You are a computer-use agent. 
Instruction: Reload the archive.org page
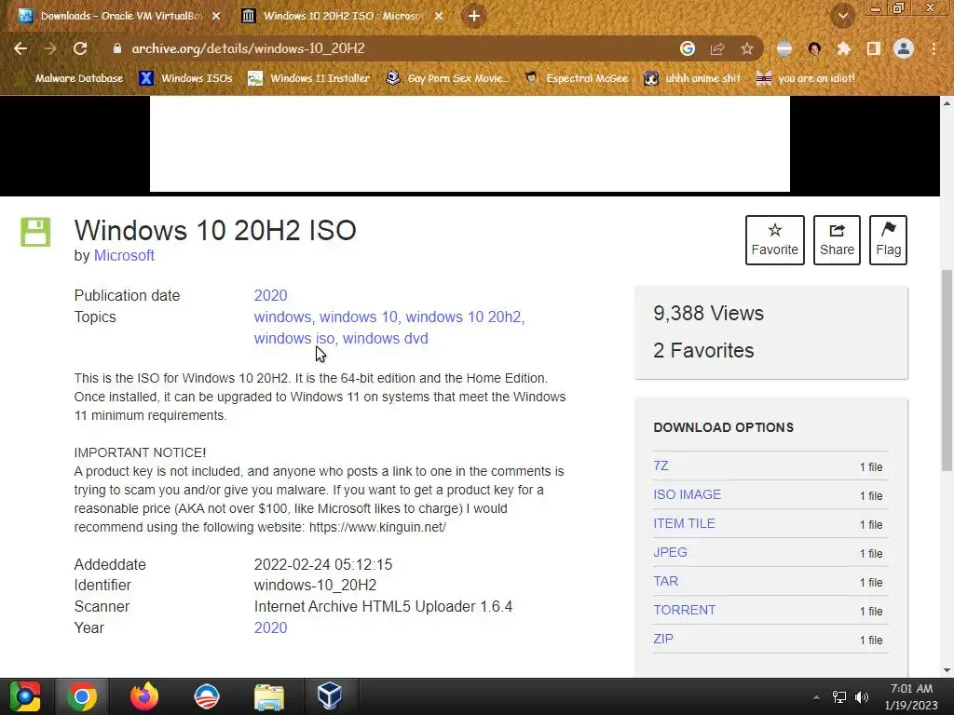[x=80, y=48]
